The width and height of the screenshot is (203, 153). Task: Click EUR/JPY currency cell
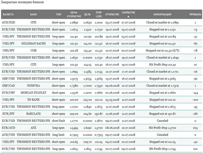tap(9, 114)
